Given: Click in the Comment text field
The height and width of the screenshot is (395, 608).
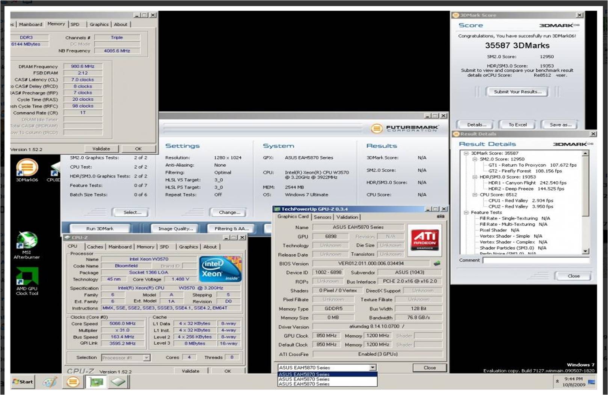Looking at the screenshot, I should coord(536,260).
